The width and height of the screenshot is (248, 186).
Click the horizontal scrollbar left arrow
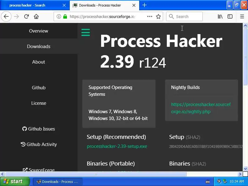click(x=2, y=174)
